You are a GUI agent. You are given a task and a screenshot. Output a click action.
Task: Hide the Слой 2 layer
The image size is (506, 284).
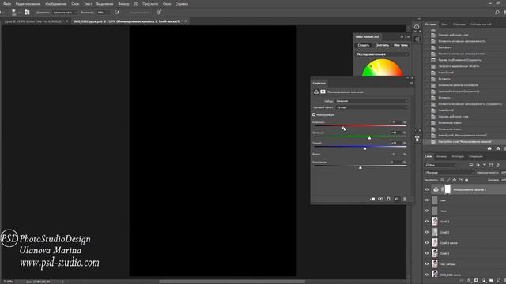click(427, 232)
